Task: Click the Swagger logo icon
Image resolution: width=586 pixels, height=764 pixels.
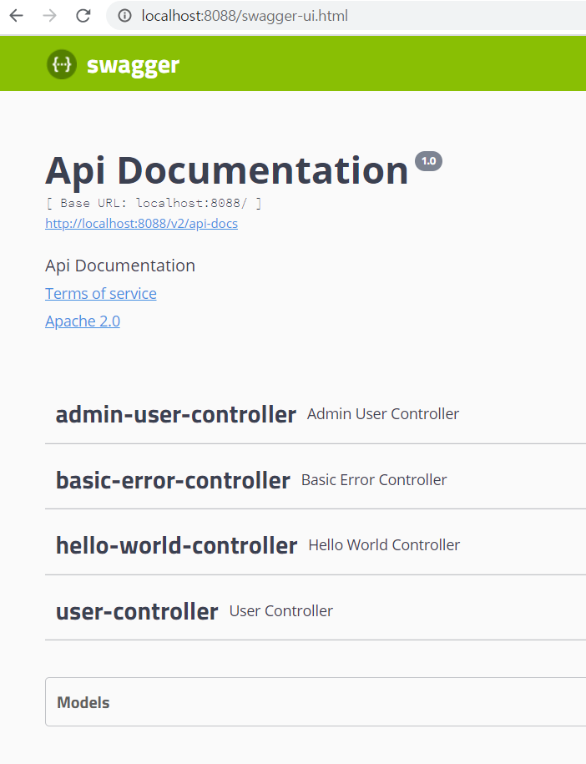Action: (62, 63)
